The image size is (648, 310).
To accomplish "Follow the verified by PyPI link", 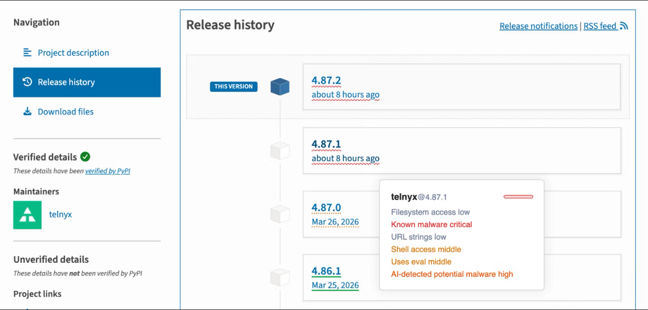I will coord(108,171).
